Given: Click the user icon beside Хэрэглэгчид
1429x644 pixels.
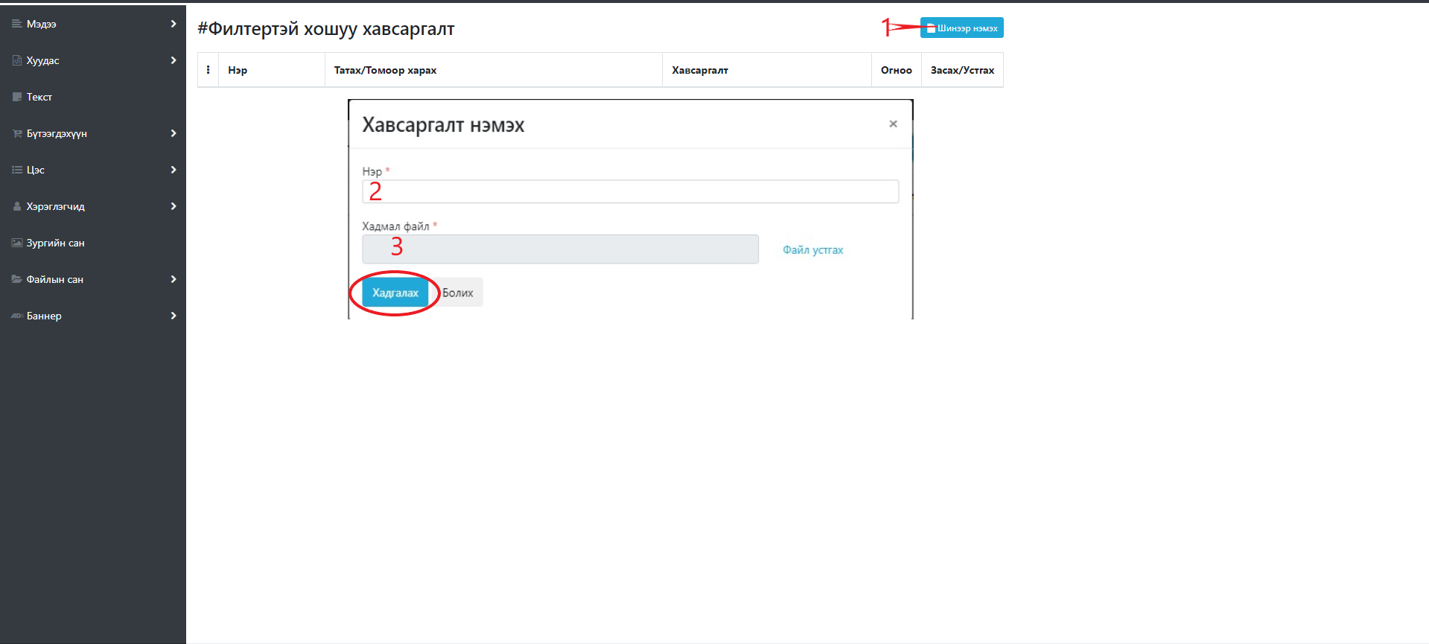Looking at the screenshot, I should point(16,206).
